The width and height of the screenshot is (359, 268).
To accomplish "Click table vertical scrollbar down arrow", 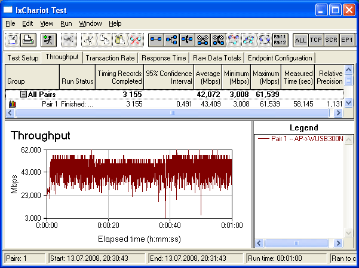I will point(348,103).
